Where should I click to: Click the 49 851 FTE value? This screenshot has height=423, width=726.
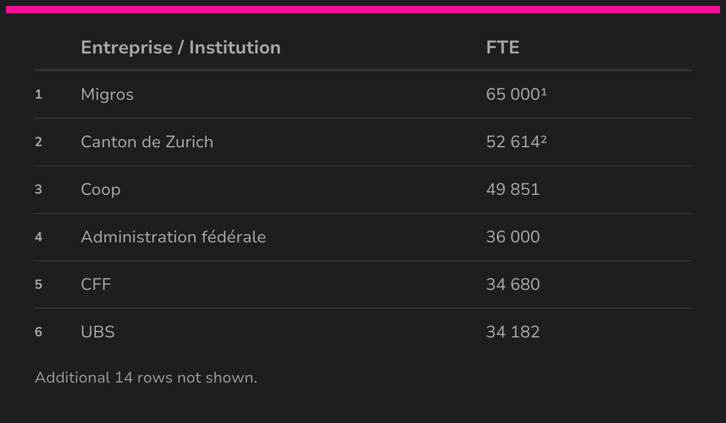point(512,190)
